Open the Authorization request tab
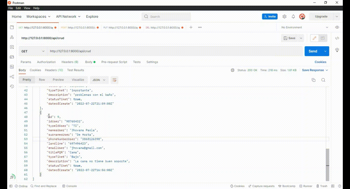Viewport: 350px width, 189px height. (46, 62)
